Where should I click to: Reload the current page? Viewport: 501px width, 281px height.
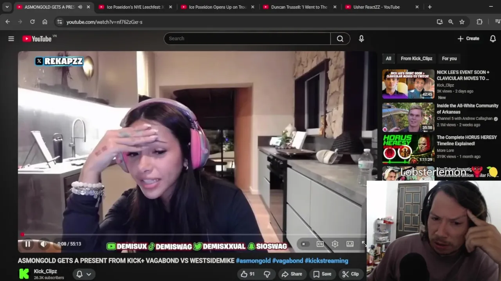click(32, 22)
